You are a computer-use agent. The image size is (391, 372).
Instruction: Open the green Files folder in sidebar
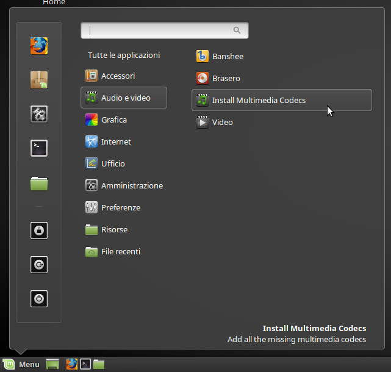tap(39, 182)
